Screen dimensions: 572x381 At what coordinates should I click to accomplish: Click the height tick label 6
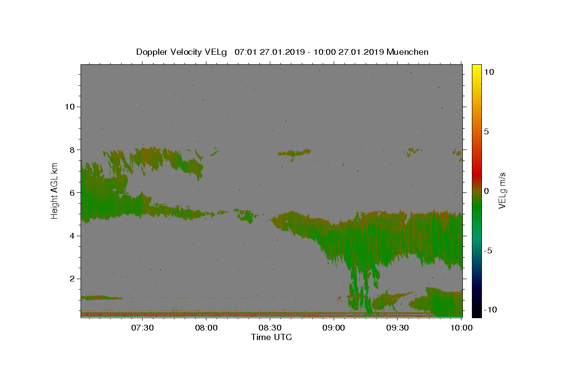(72, 192)
